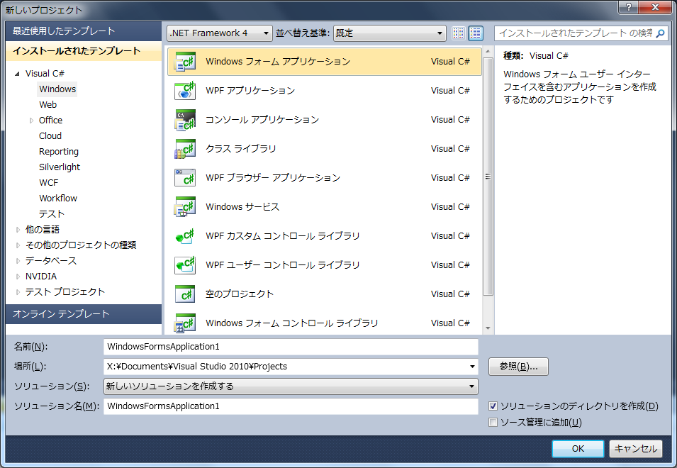
Task: Click the キャンセル button
Action: point(636,449)
